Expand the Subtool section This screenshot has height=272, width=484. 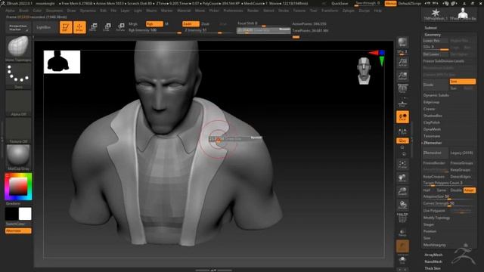tap(430, 28)
